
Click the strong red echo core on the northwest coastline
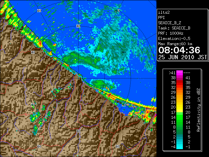pyautogui.click(x=40, y=44)
